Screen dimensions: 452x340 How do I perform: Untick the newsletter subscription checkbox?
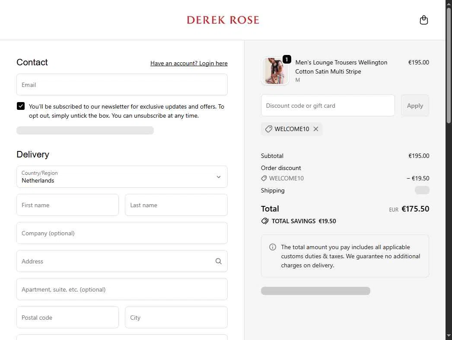[x=21, y=106]
